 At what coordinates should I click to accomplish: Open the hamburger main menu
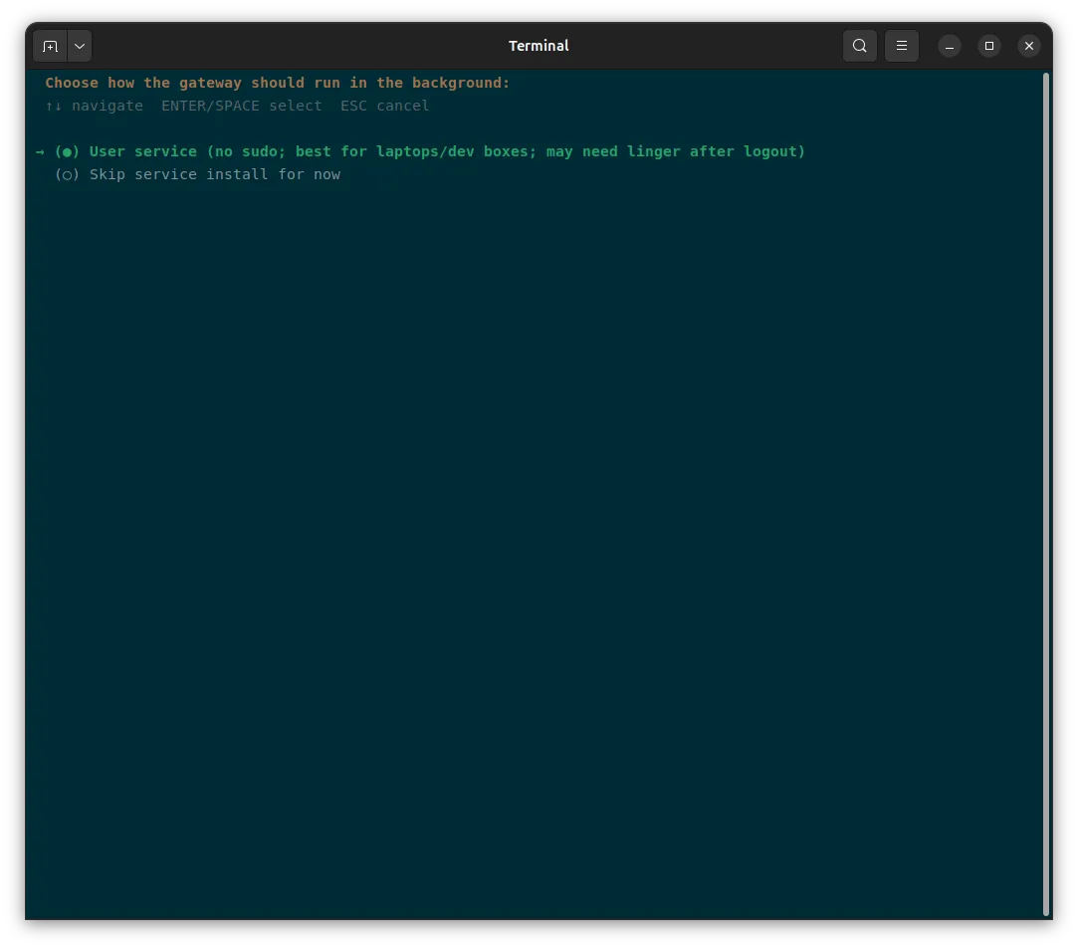click(x=901, y=46)
